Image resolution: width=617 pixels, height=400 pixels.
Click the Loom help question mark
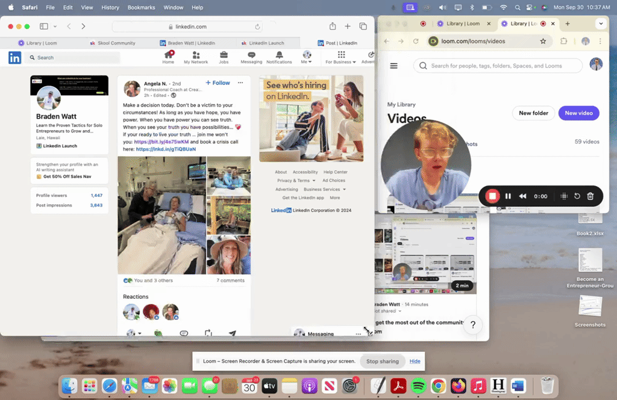click(x=473, y=325)
